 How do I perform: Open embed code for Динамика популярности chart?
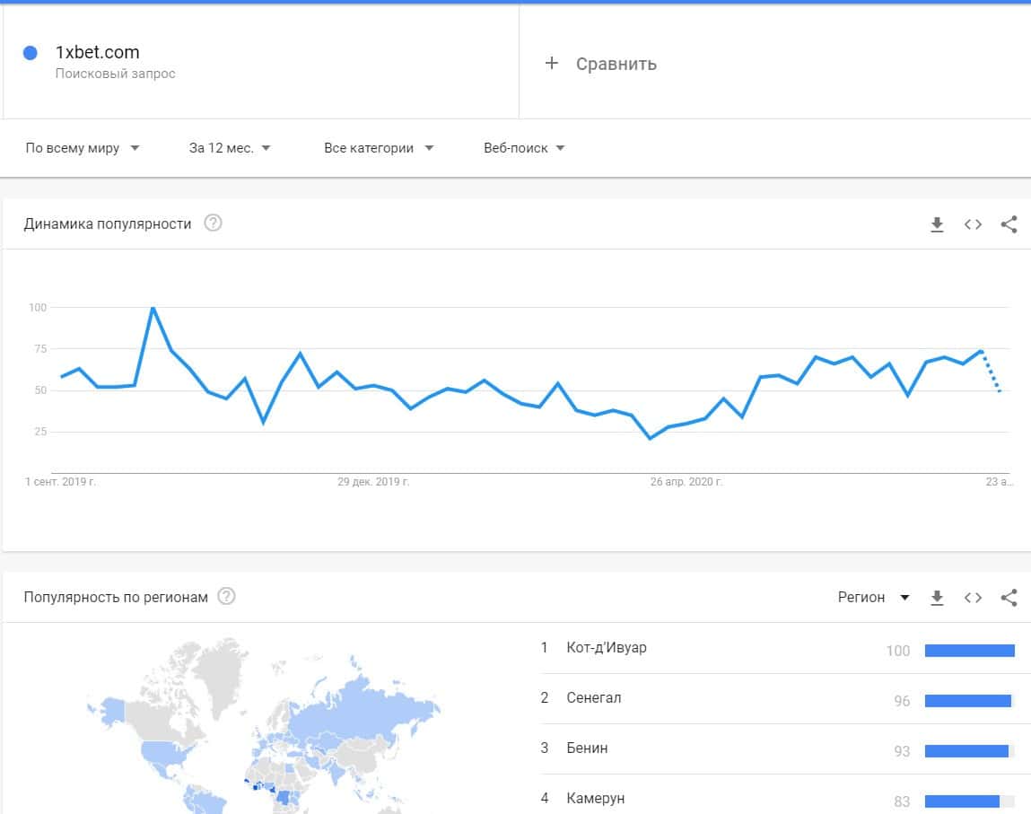[x=973, y=224]
